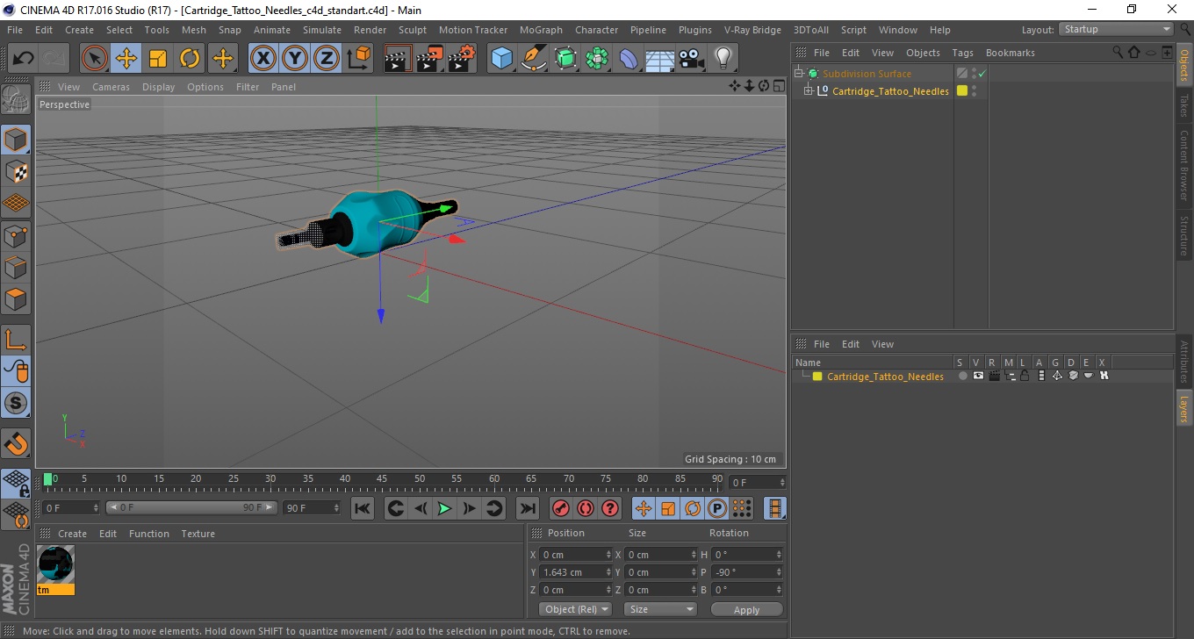Switch to Polygons mode
1194x639 pixels.
coord(16,298)
